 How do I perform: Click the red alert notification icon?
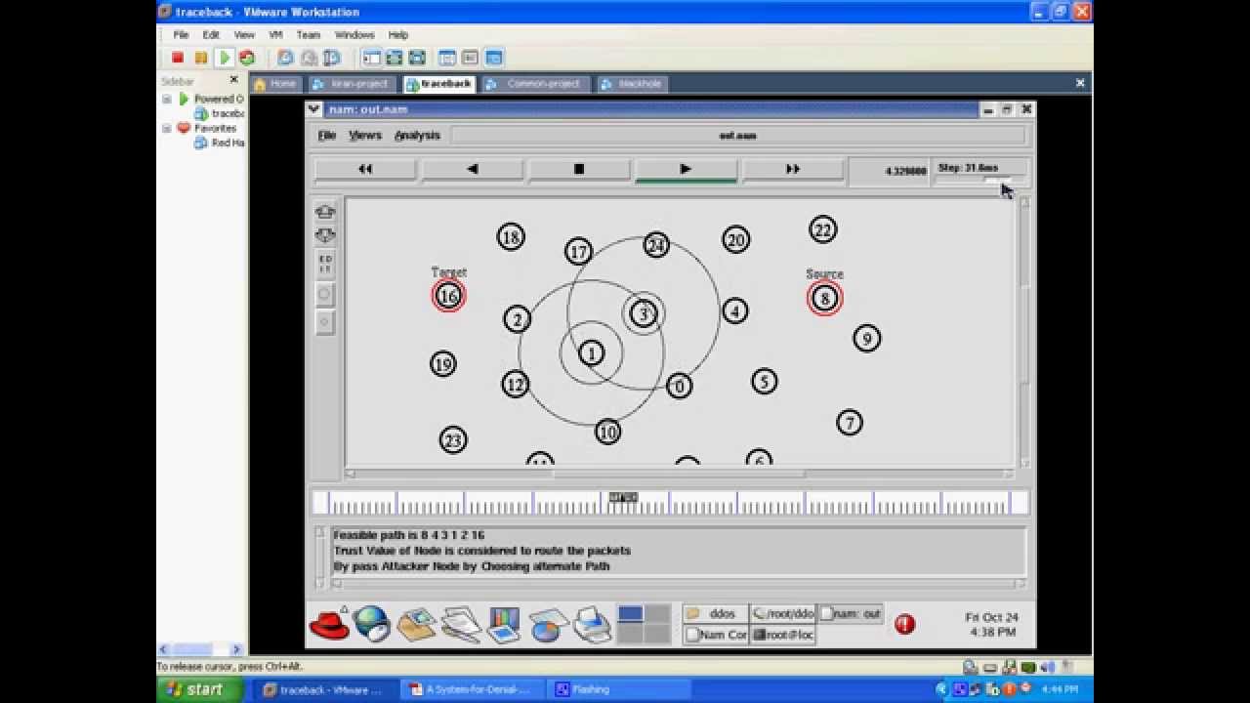(x=905, y=624)
